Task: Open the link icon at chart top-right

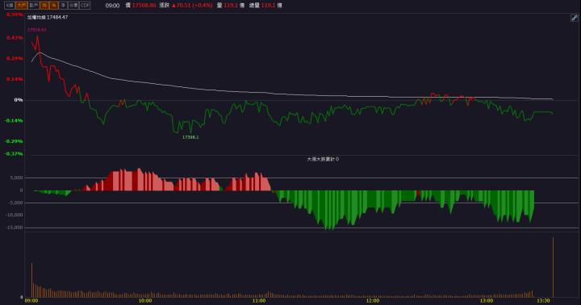Action: point(574,18)
